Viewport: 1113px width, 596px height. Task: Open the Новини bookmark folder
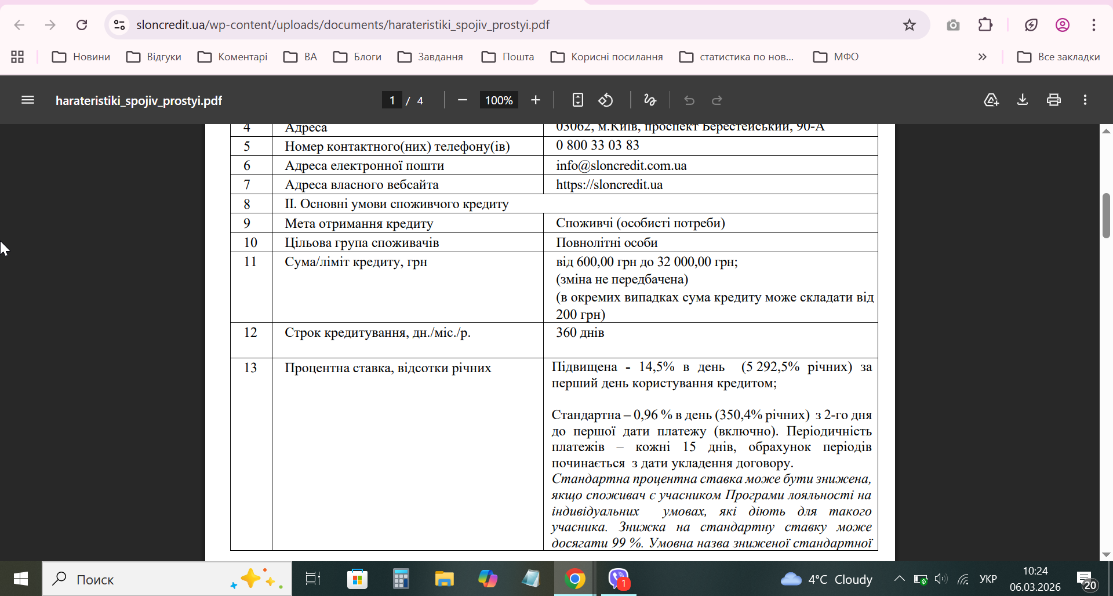[81, 57]
